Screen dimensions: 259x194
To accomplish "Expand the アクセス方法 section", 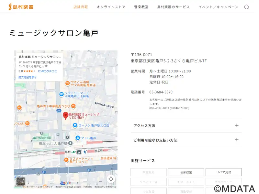I will (x=186, y=125).
